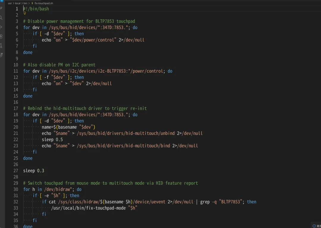Click the '/sys/bus/hid/drivers/hid-multitouch/bind' path on line 23
The image size is (321, 228).
point(123,146)
